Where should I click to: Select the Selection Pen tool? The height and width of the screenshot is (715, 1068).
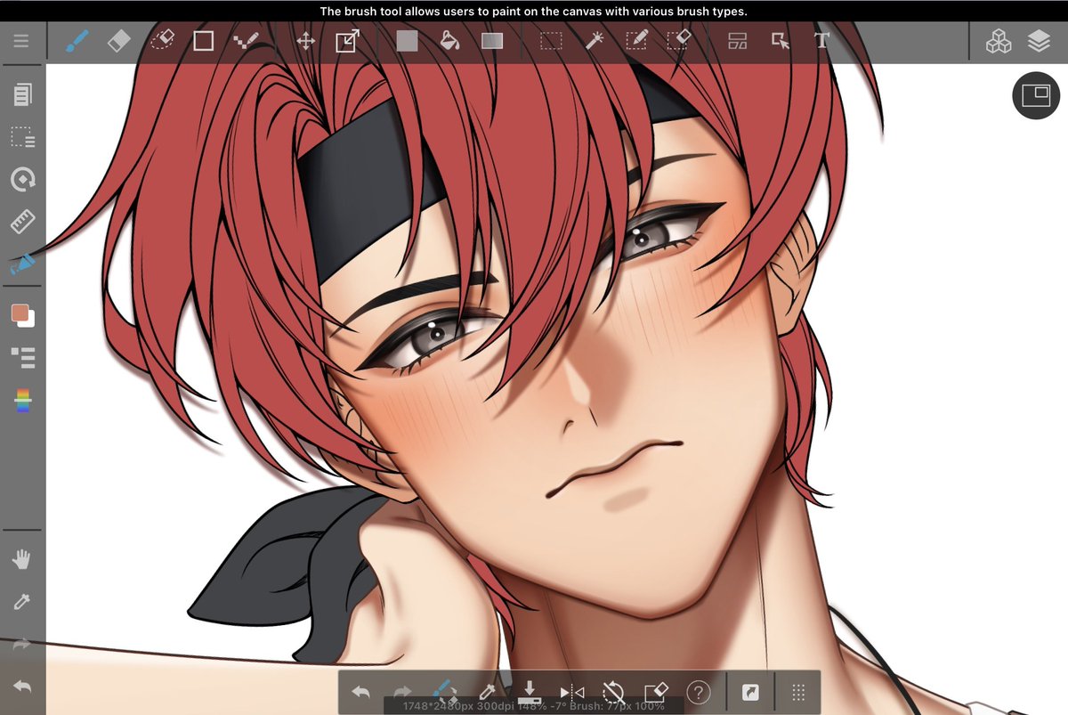click(x=636, y=41)
